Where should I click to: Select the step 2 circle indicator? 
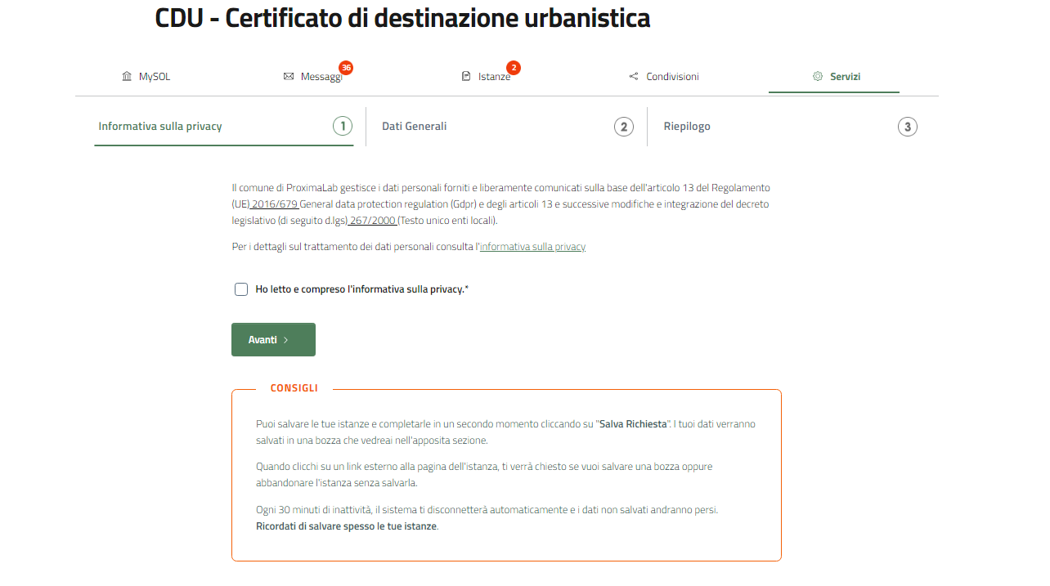point(624,127)
